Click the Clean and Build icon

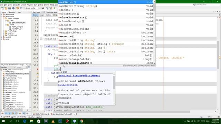51,8
